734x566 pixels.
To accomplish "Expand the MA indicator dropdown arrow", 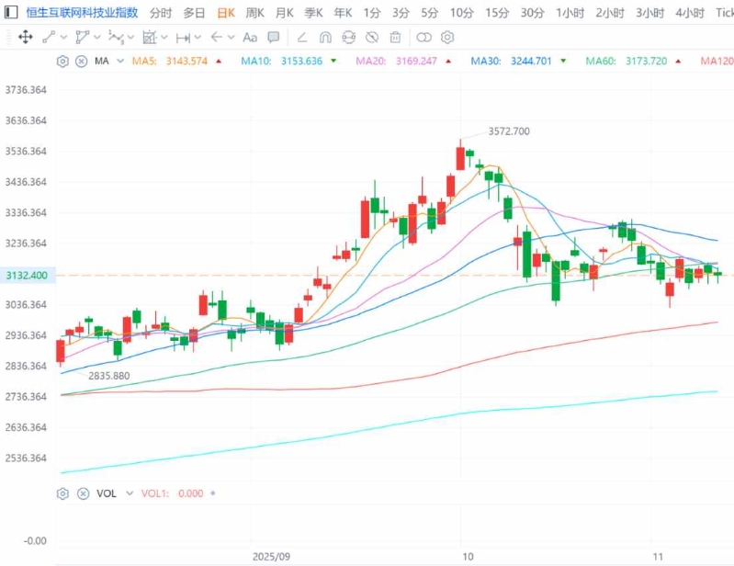I will (x=119, y=62).
